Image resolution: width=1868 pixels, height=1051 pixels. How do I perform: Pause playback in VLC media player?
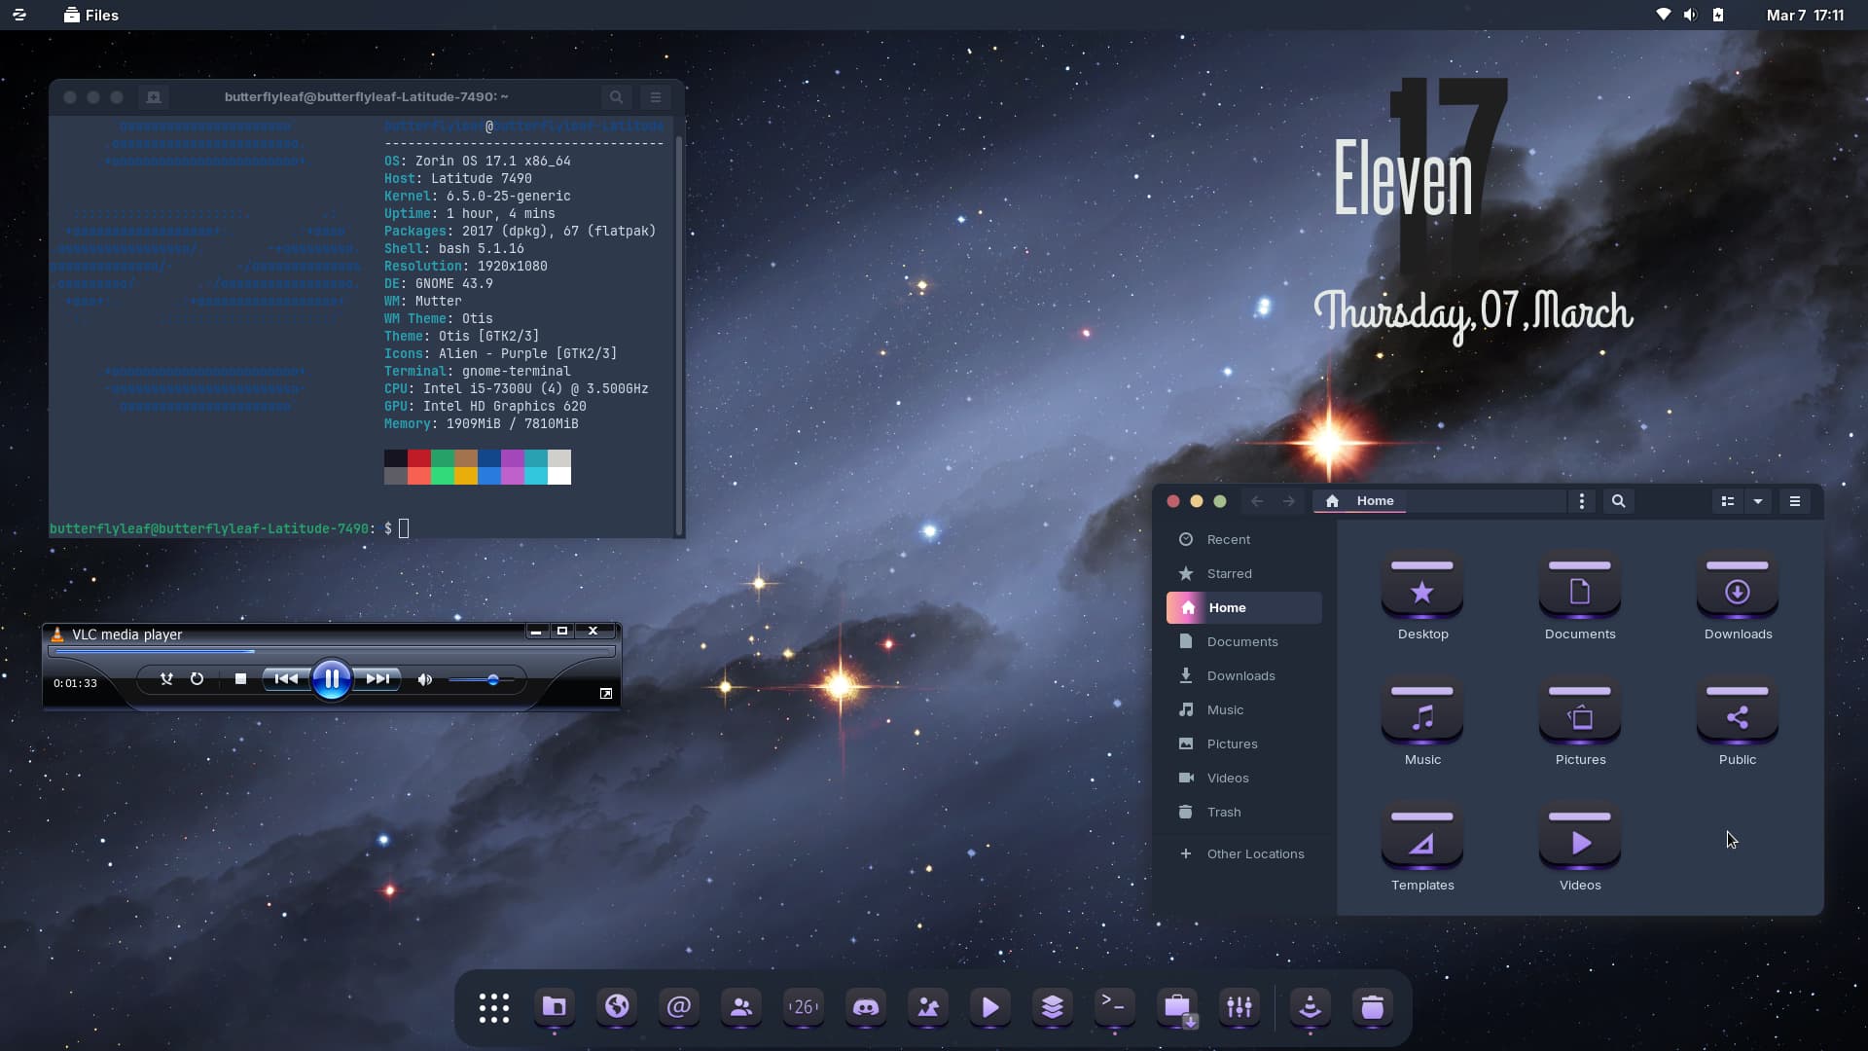tap(331, 679)
